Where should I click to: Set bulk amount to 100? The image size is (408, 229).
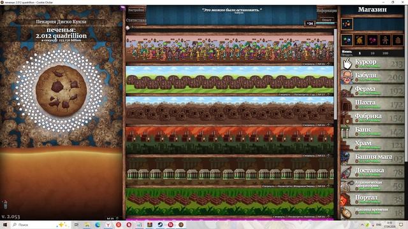(x=385, y=53)
